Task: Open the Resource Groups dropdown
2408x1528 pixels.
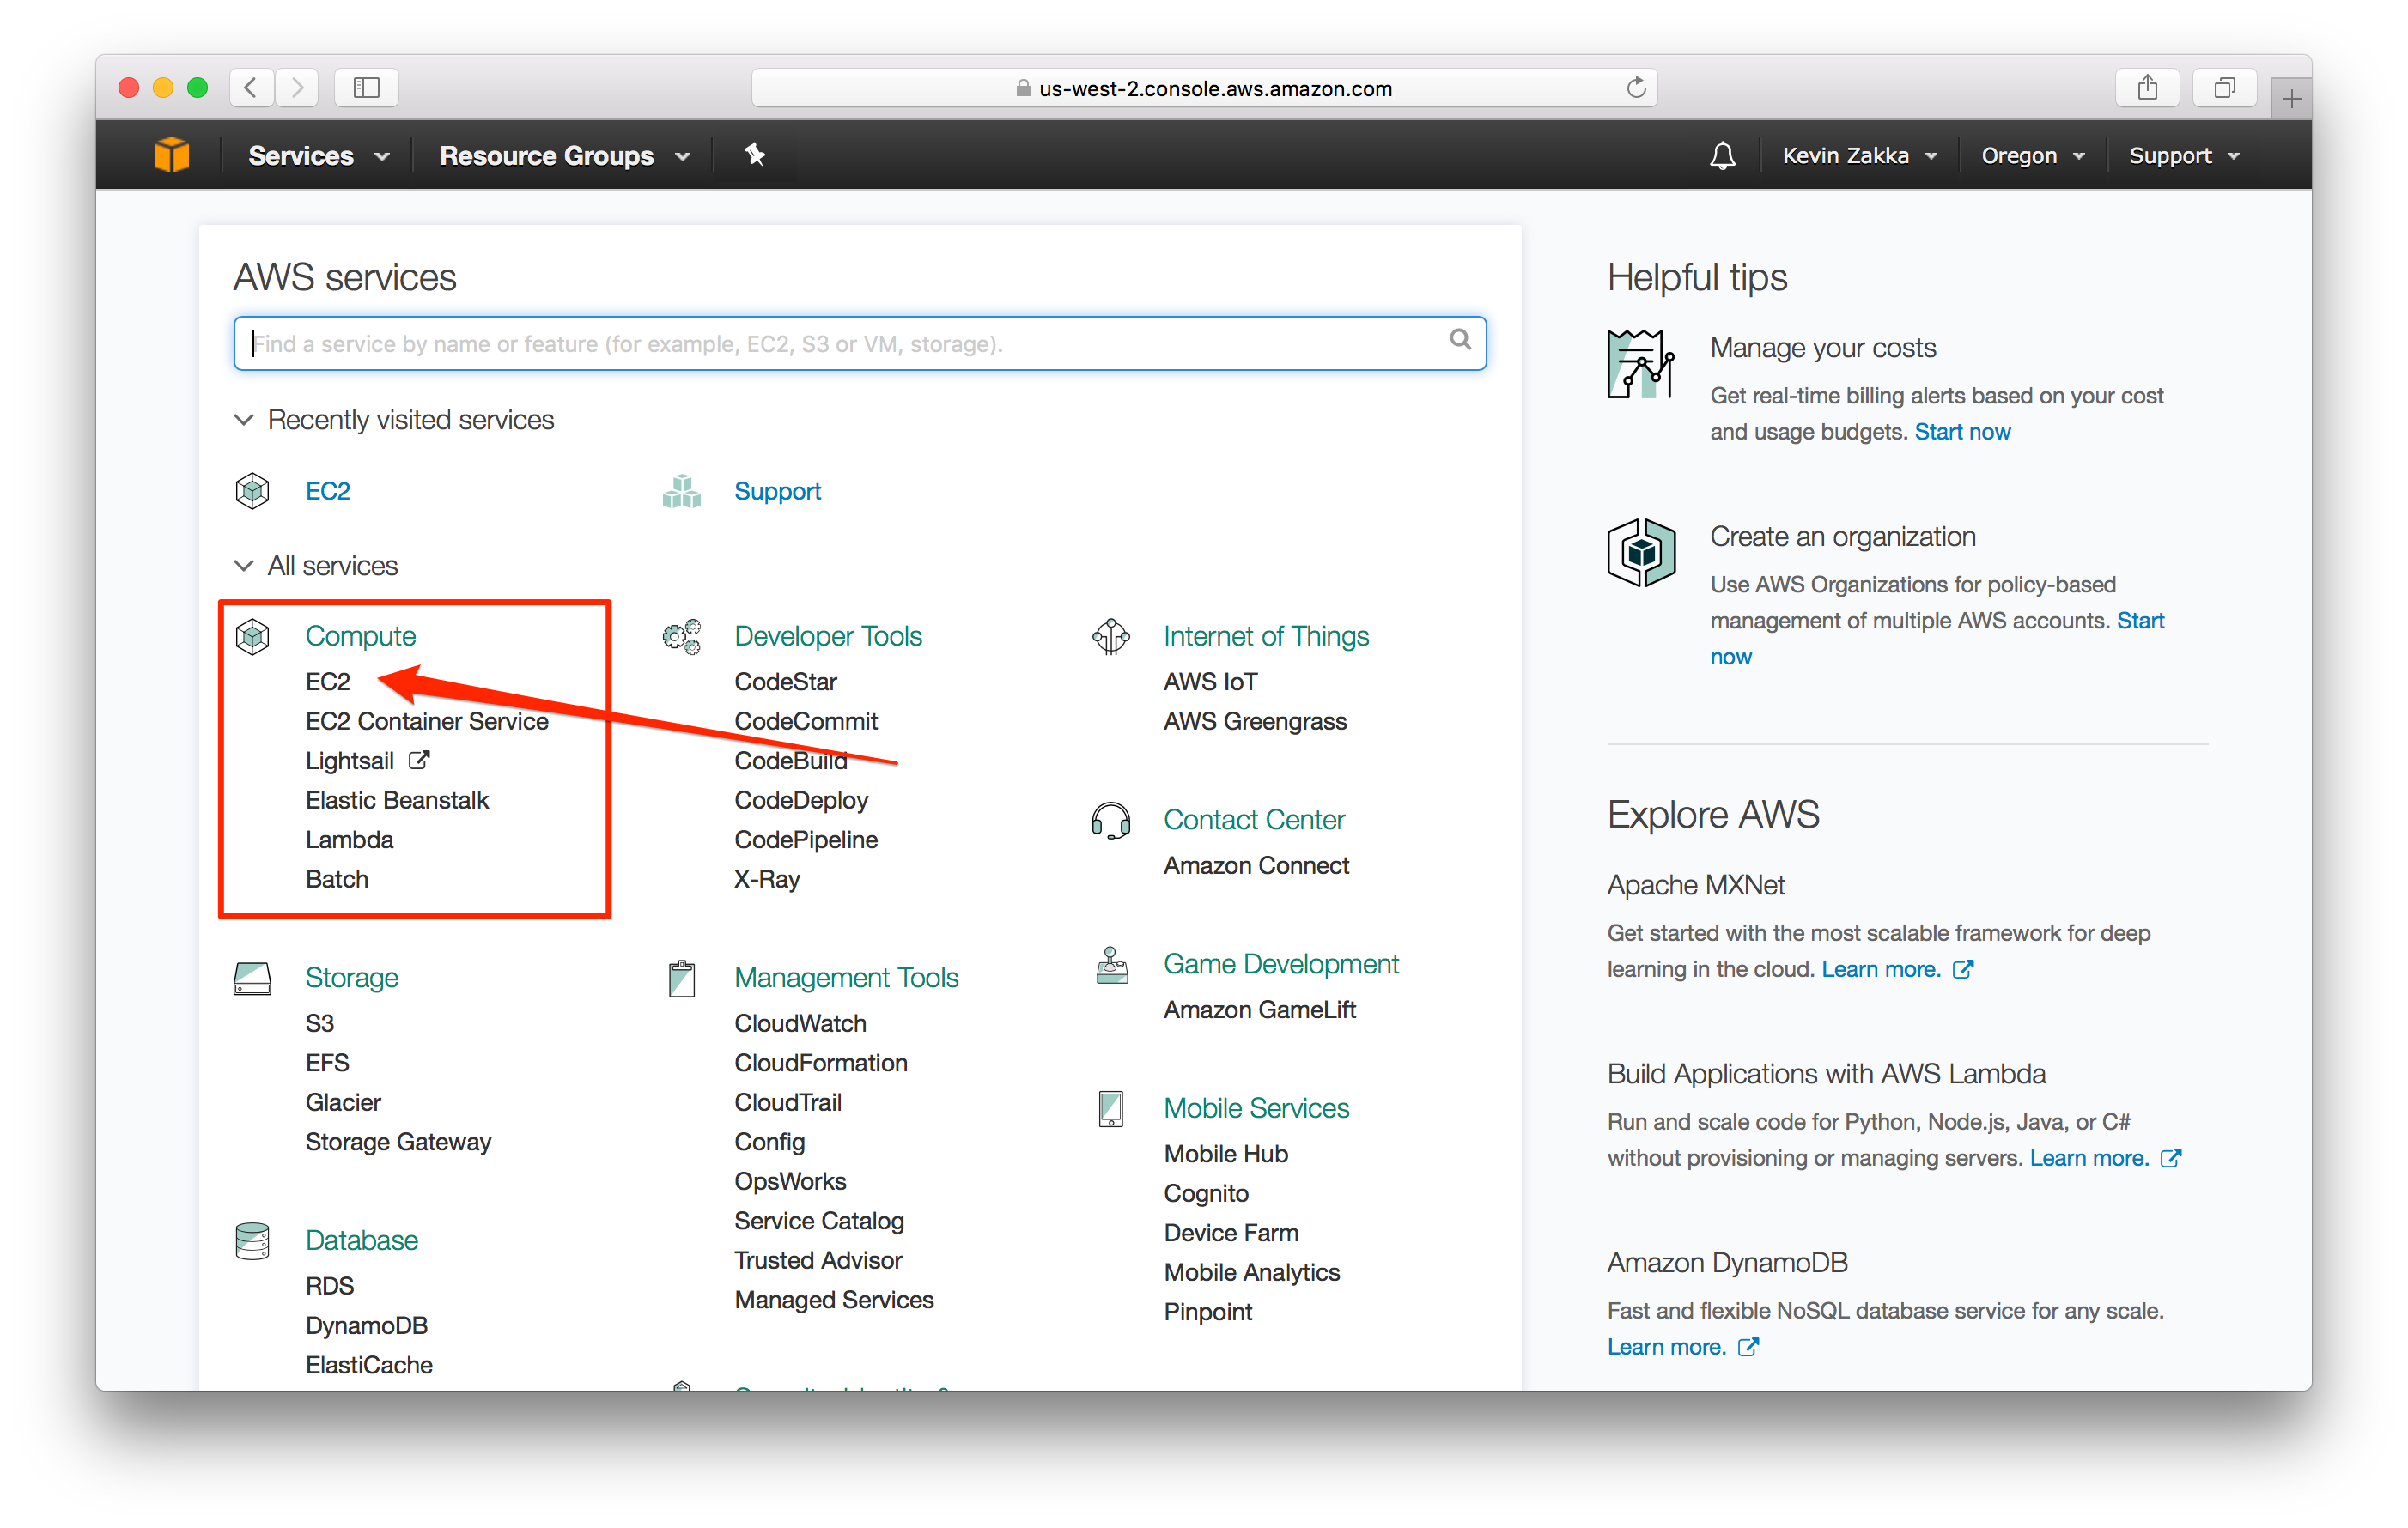Action: 563,156
